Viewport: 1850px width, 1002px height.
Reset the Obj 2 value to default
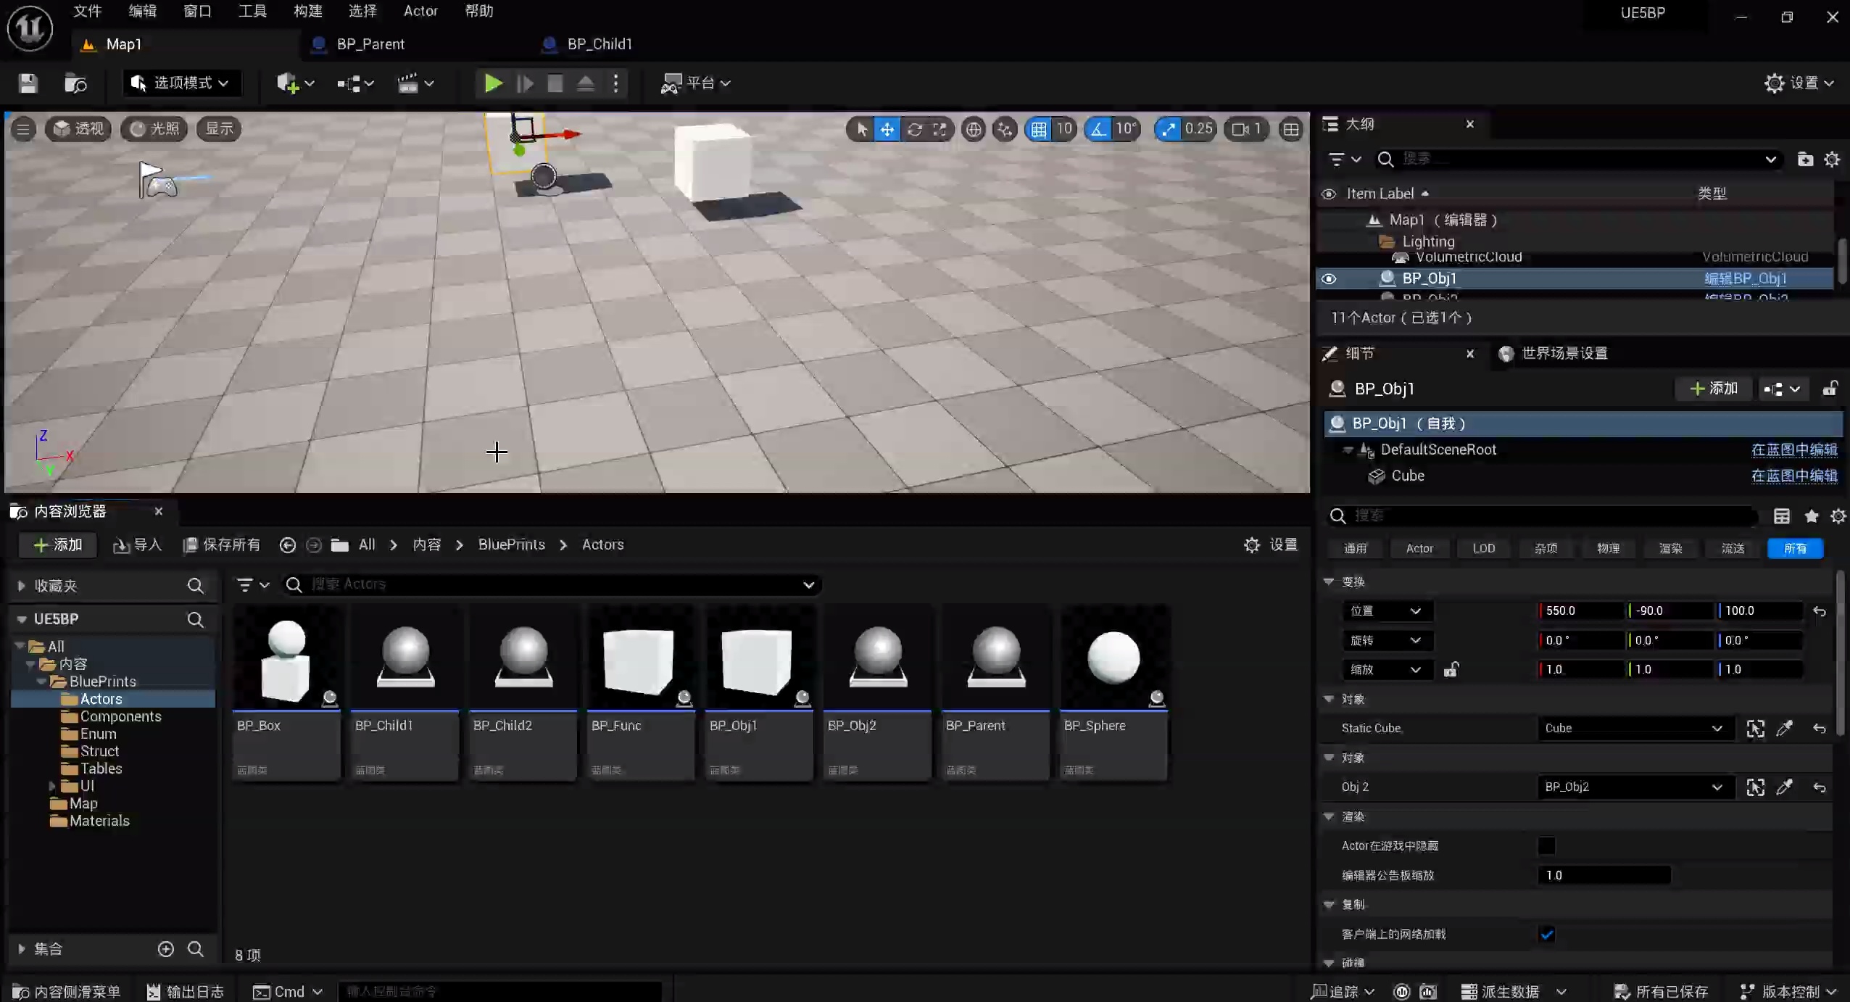coord(1819,787)
